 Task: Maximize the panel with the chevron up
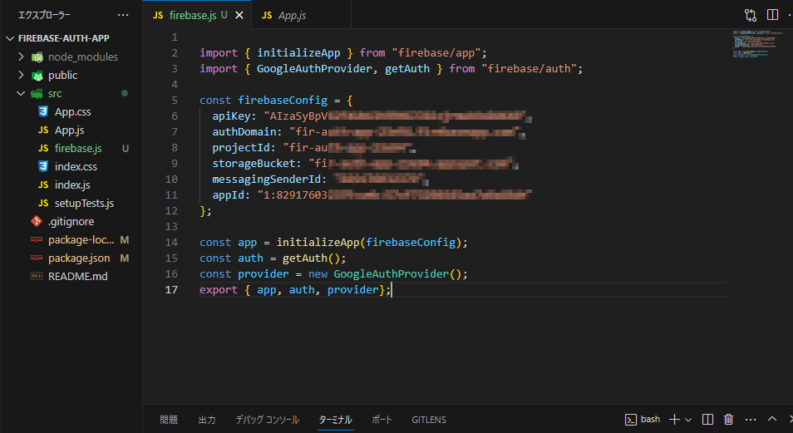pyautogui.click(x=771, y=419)
